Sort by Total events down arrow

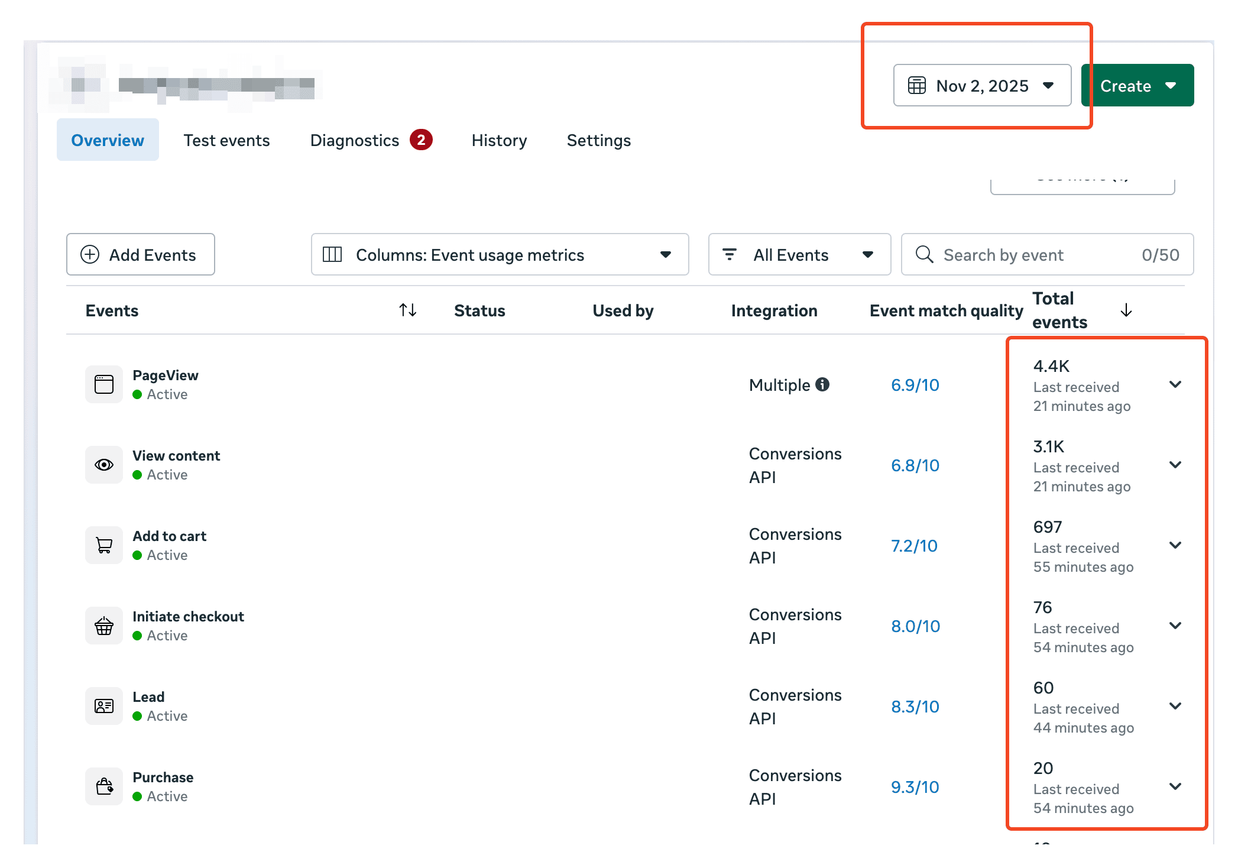click(x=1126, y=310)
